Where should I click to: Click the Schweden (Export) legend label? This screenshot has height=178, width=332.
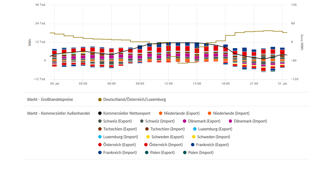[x=167, y=137]
